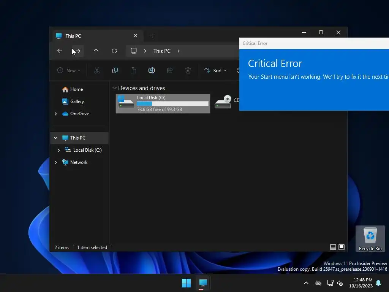The height and width of the screenshot is (292, 389).
Task: Click chevron before This PC breadcrumb
Action: pos(145,51)
